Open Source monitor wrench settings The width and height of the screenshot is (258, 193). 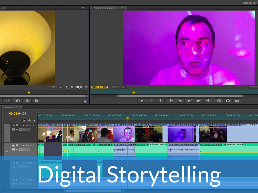[x=67, y=87]
